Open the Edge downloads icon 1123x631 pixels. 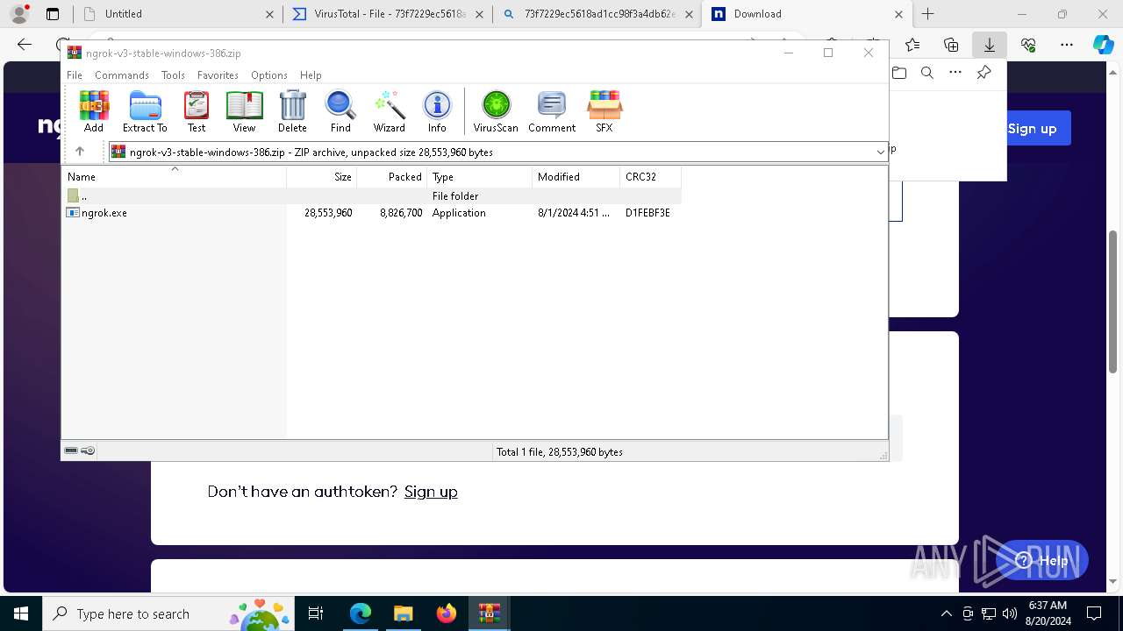pos(989,45)
